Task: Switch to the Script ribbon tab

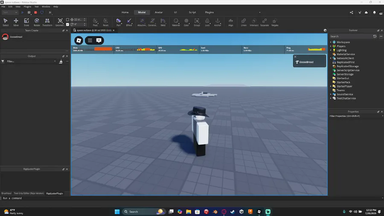Action: coord(192,12)
